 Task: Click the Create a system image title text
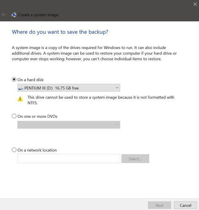[x=38, y=15]
